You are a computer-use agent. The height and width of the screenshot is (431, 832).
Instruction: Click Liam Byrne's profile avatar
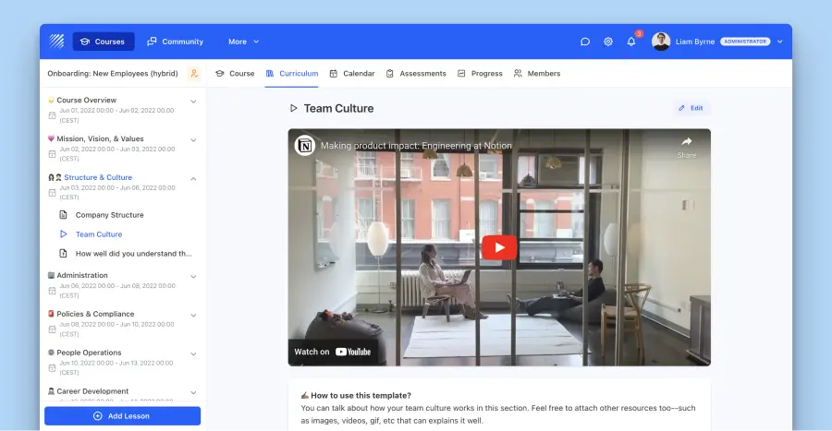(x=661, y=42)
